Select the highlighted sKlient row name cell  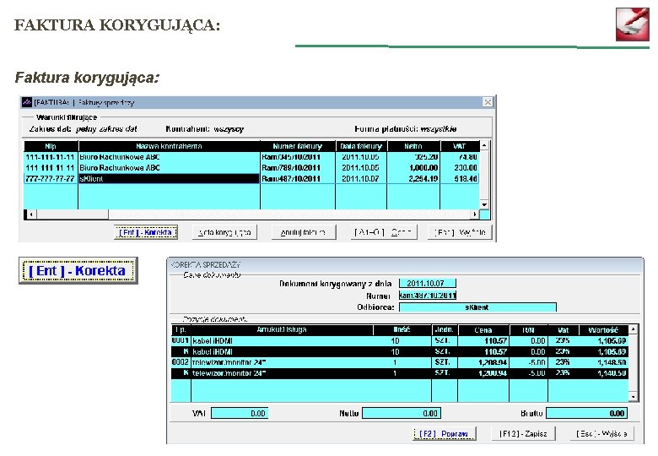[x=169, y=178]
